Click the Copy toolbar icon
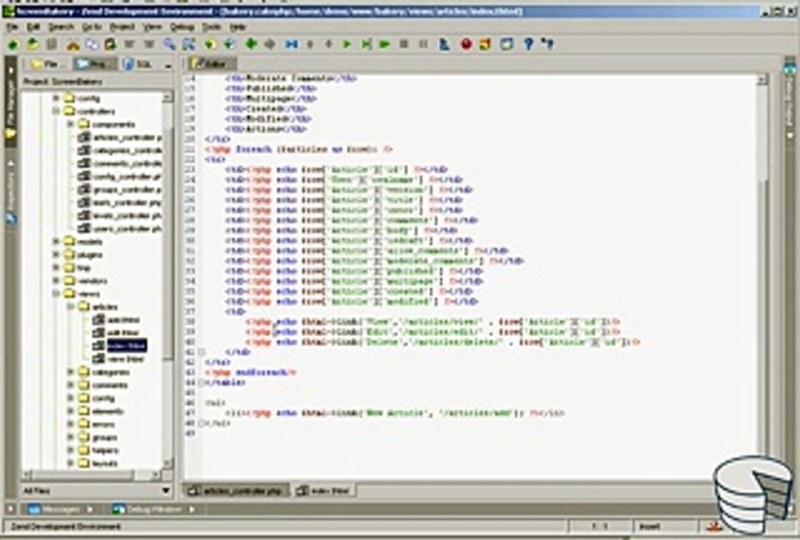 (x=92, y=45)
